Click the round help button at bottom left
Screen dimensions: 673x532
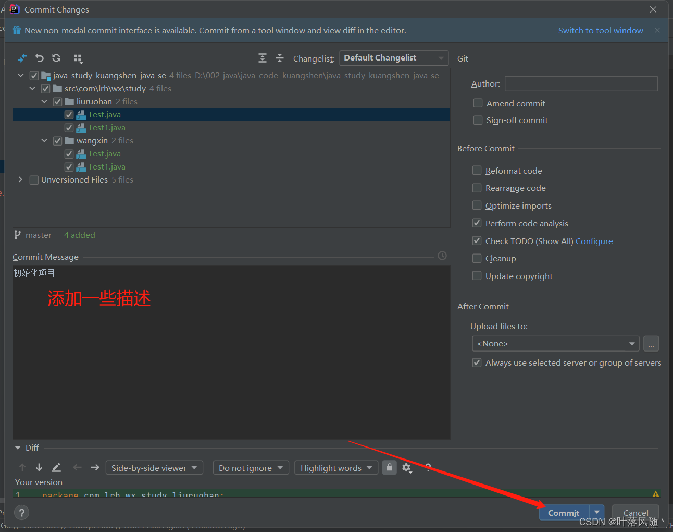click(x=22, y=513)
